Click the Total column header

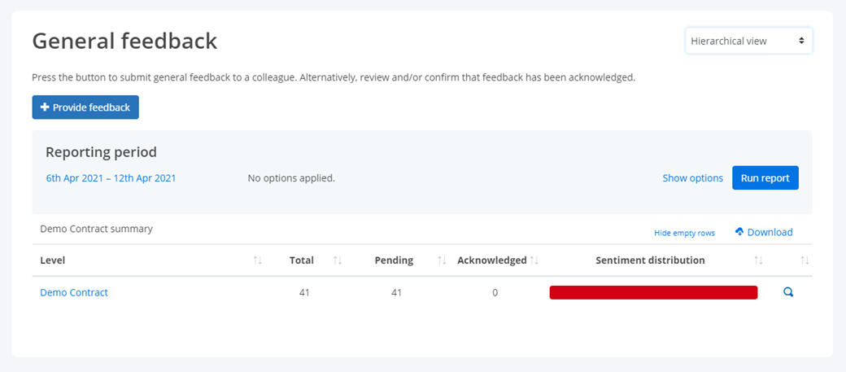pyautogui.click(x=302, y=260)
